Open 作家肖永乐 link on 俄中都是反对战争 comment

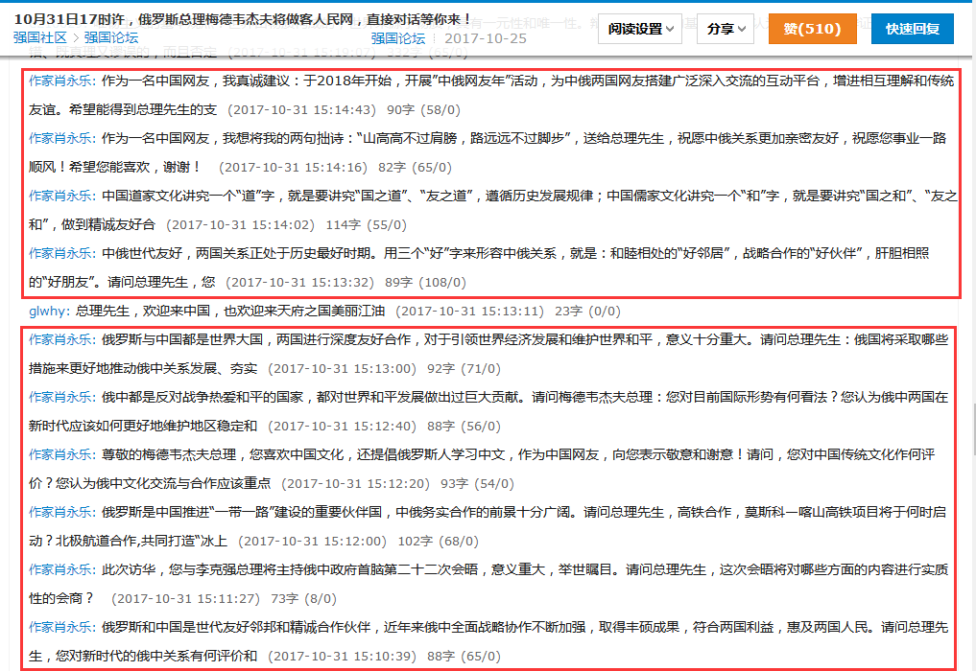[62, 397]
